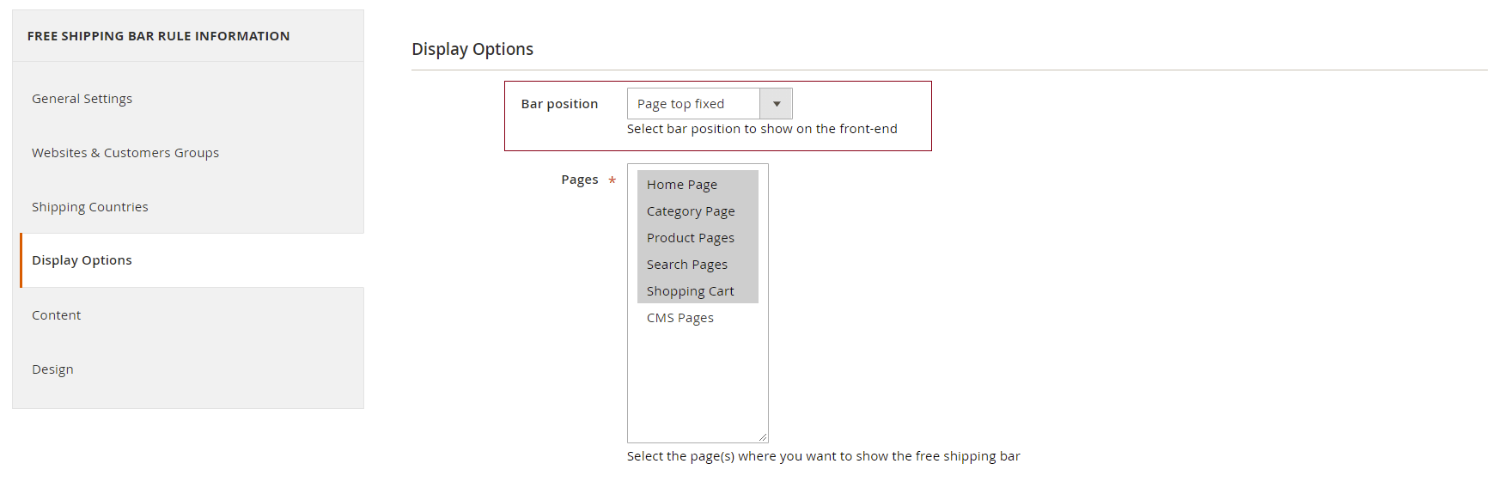Select the Display Options sidebar tab

(x=82, y=260)
